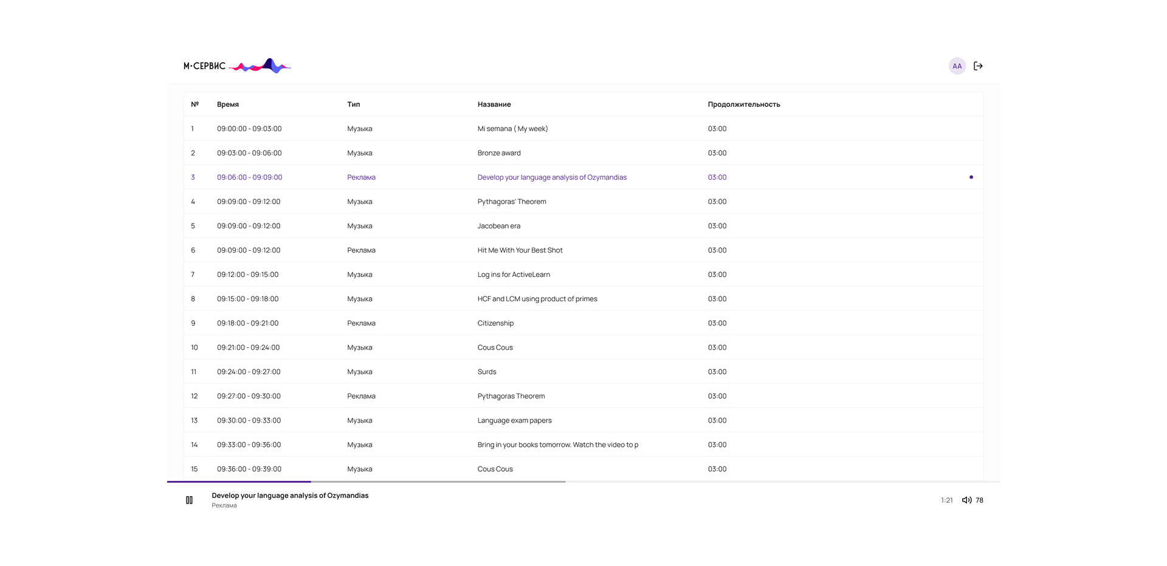Click the playing indicator dot on row 3
This screenshot has height=566, width=1167.
[x=971, y=177]
